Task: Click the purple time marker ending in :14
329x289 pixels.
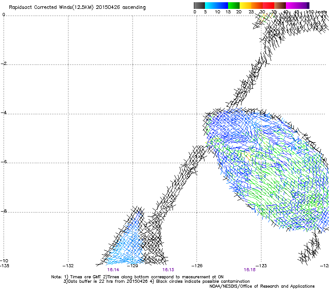Action: point(113,270)
